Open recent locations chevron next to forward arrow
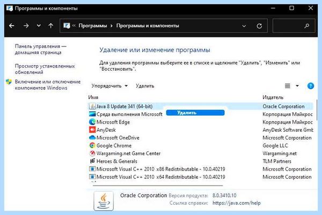Image resolution: width=322 pixels, height=215 pixels. [39, 26]
